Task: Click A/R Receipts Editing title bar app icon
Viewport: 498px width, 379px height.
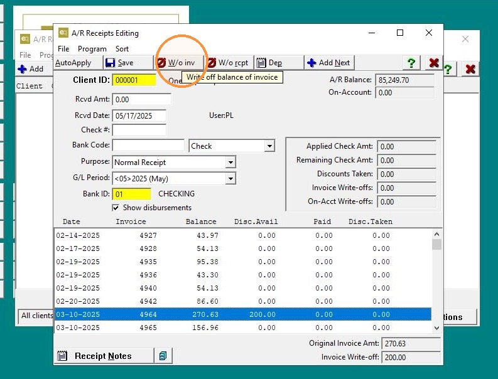Action: tap(63, 33)
